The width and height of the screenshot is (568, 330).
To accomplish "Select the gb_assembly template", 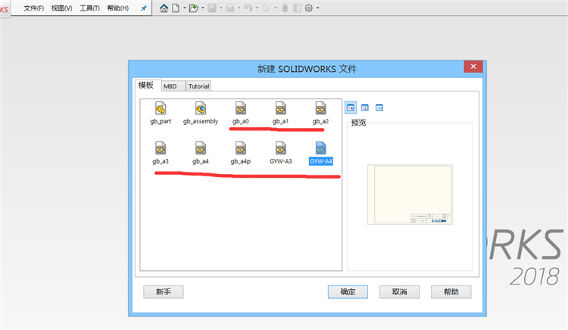I will 201,114.
